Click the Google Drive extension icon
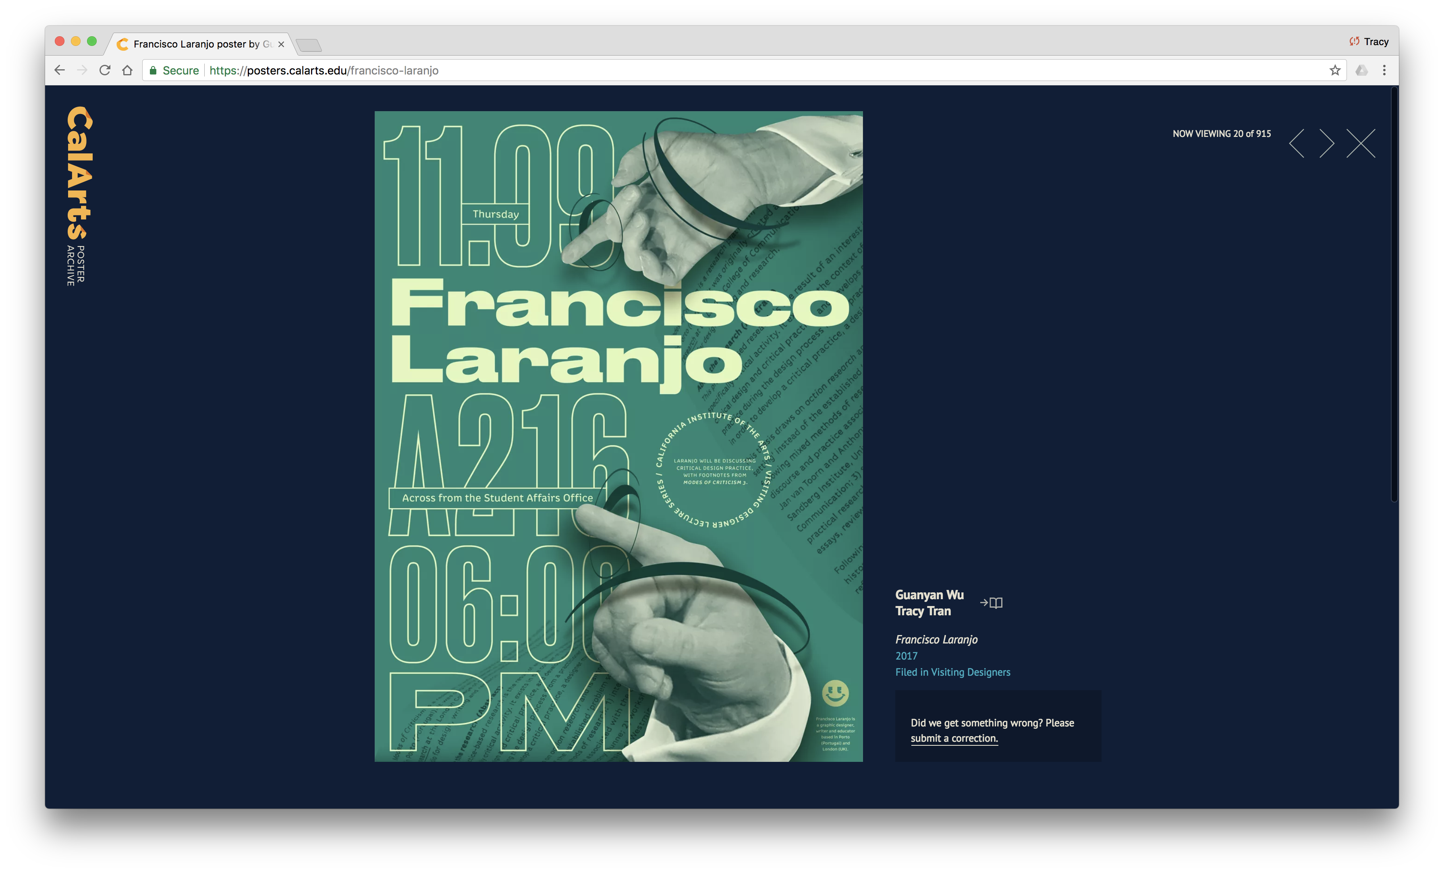Image resolution: width=1444 pixels, height=873 pixels. pos(1361,70)
